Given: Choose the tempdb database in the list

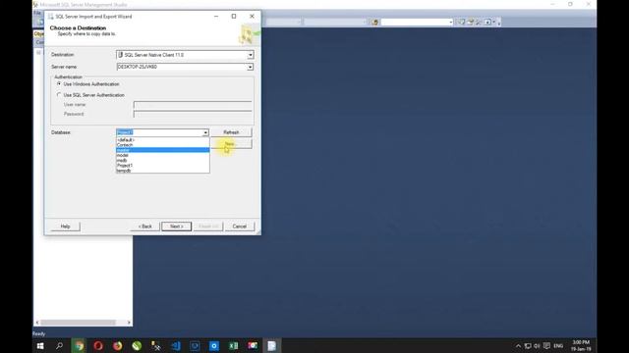Looking at the screenshot, I should 163,171.
